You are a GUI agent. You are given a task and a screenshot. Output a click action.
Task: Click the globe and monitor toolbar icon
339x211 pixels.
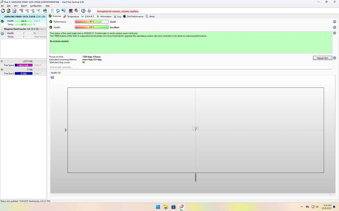(64, 10)
